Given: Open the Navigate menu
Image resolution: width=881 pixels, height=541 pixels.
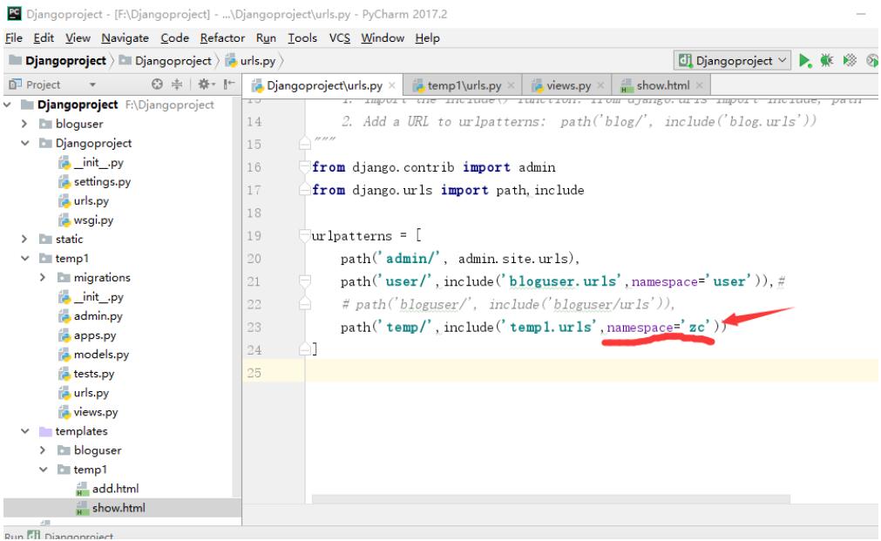Looking at the screenshot, I should point(125,37).
